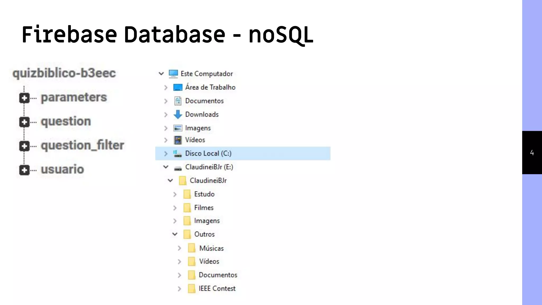Screen dimensions: 542x305
Task: Expand the Vídeos library chevron under Este Computador
Action: tap(166, 140)
